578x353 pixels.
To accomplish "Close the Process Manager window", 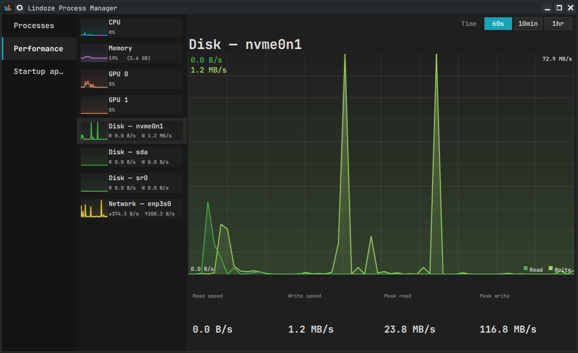I will click(571, 8).
